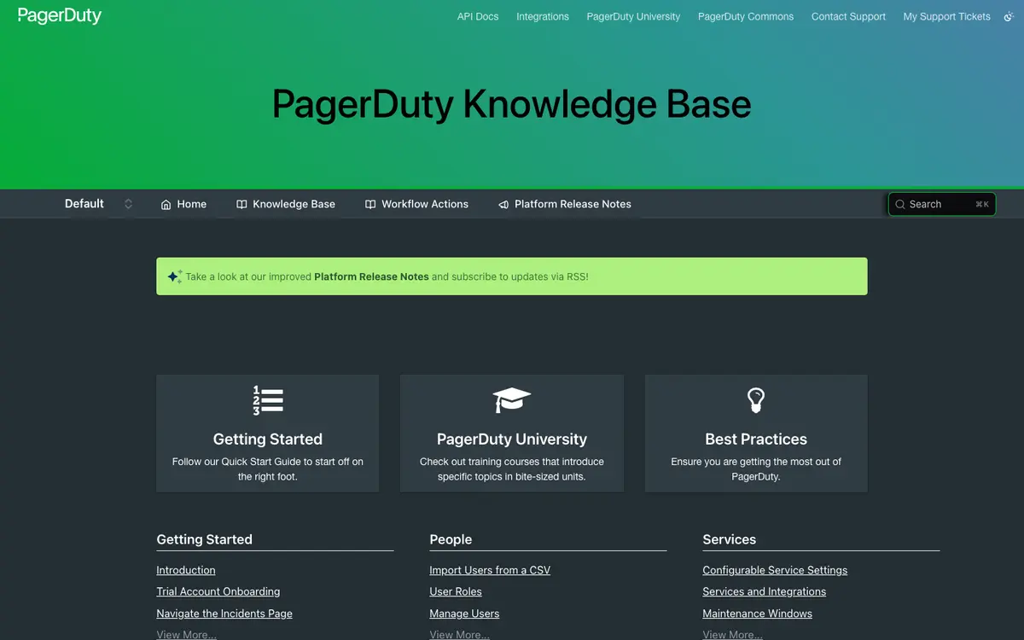Open Configurable Service Settings link
This screenshot has width=1024, height=640.
[x=775, y=570]
